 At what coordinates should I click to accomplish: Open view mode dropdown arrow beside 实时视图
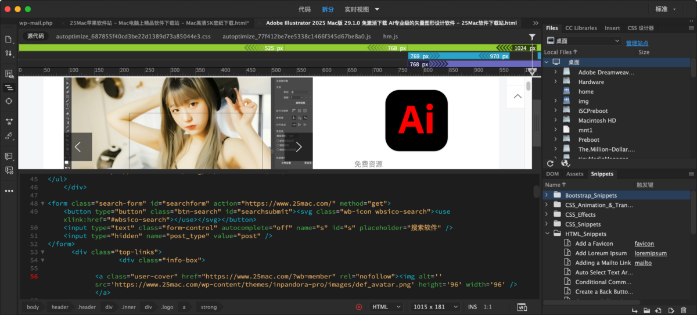(x=378, y=9)
